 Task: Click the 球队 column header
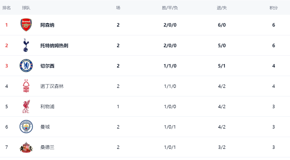26,8
